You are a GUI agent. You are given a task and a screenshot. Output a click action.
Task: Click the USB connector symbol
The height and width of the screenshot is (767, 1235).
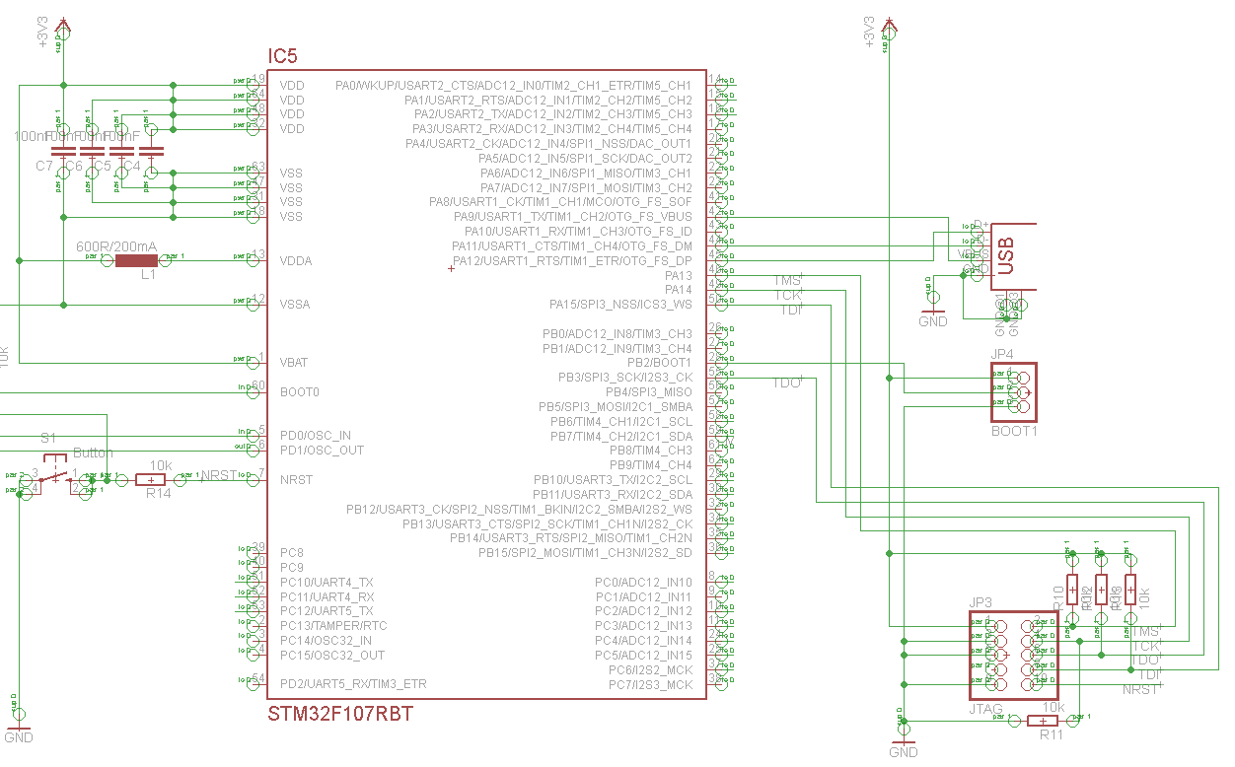tap(1014, 255)
